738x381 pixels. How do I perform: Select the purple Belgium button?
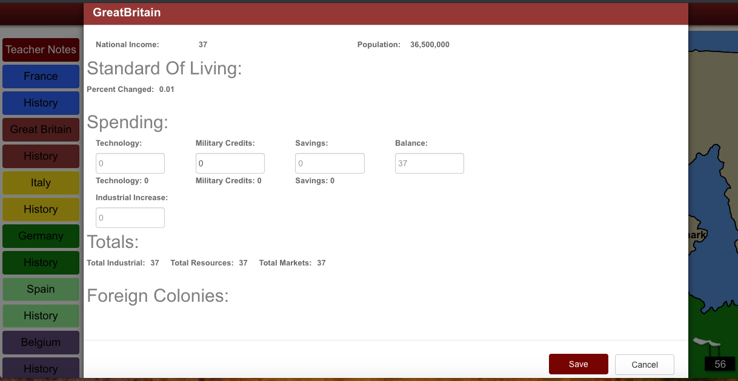click(x=41, y=342)
